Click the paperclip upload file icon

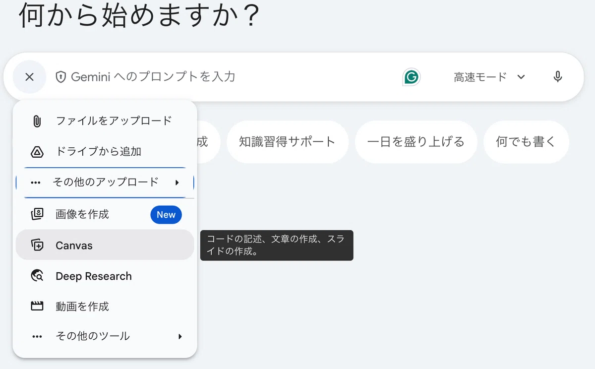37,121
